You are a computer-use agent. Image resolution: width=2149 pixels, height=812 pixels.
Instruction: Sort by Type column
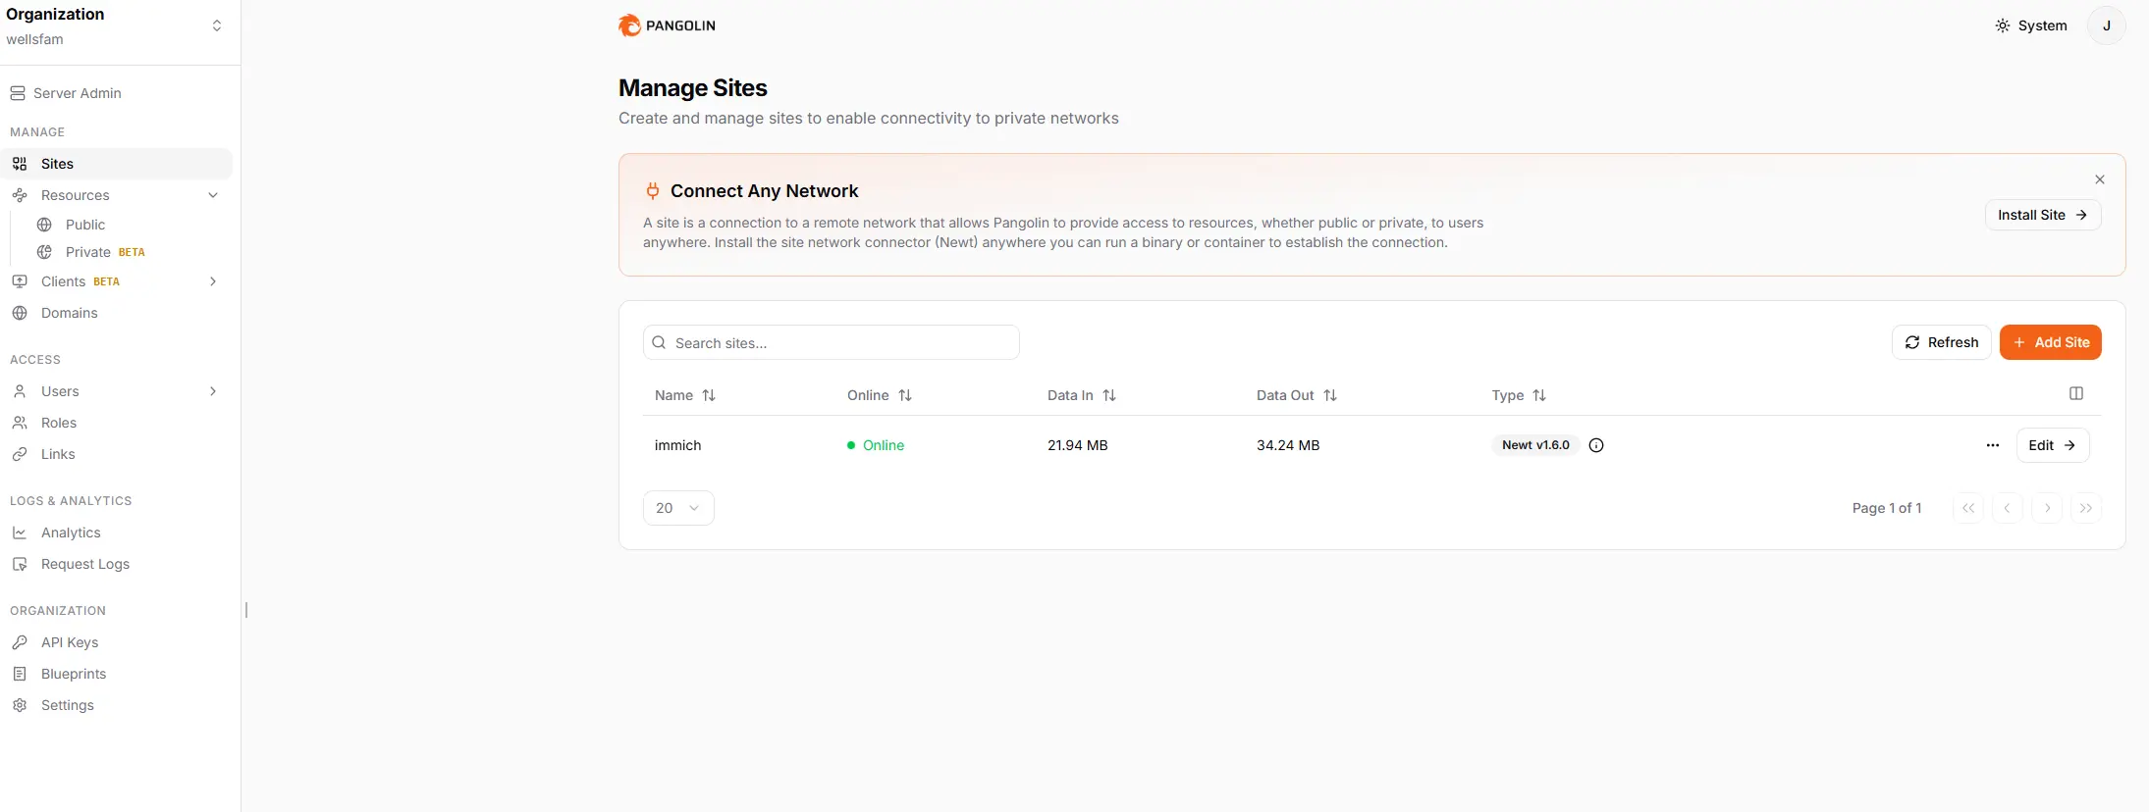(1519, 395)
